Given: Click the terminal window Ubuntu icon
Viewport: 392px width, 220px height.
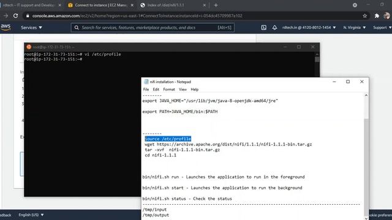Looking at the screenshot, I should (29, 47).
